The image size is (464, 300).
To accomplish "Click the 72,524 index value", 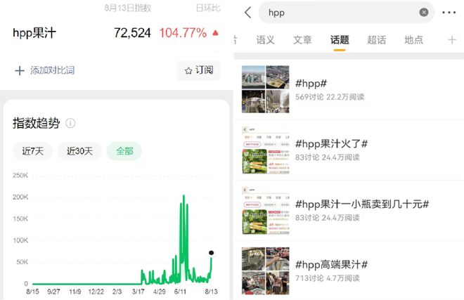I will click(x=132, y=33).
